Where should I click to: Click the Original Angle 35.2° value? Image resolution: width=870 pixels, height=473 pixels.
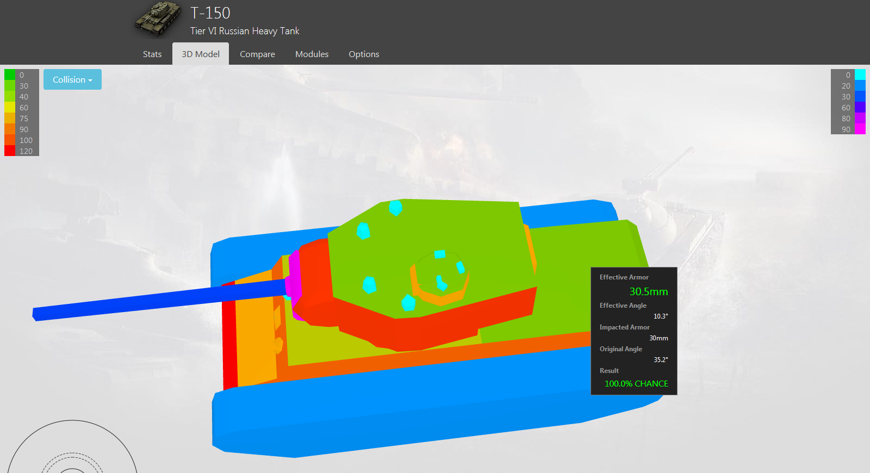point(661,360)
